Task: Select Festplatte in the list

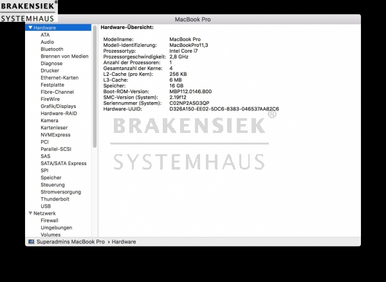Action: tap(53, 85)
